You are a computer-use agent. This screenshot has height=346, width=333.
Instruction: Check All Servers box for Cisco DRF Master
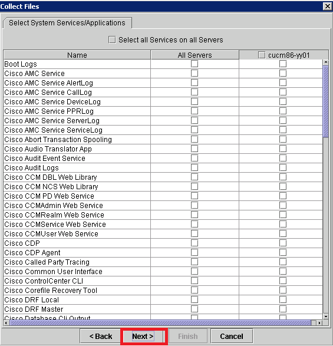point(194,309)
